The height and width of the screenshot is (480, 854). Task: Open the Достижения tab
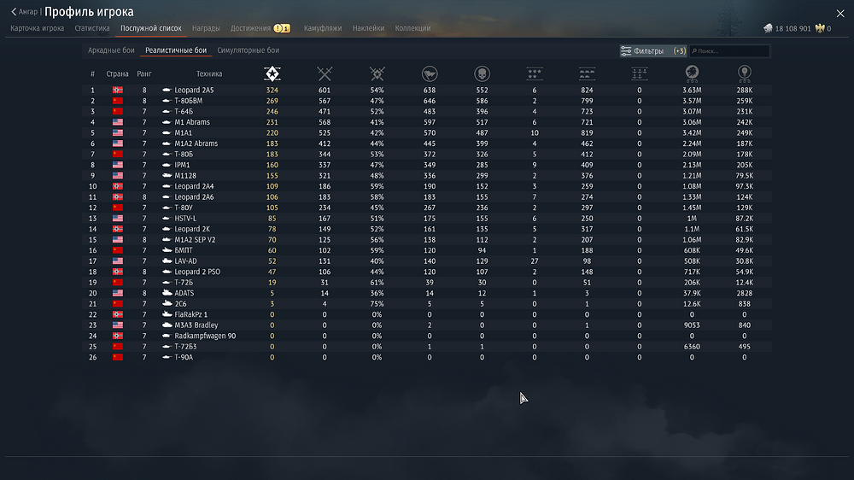click(250, 28)
